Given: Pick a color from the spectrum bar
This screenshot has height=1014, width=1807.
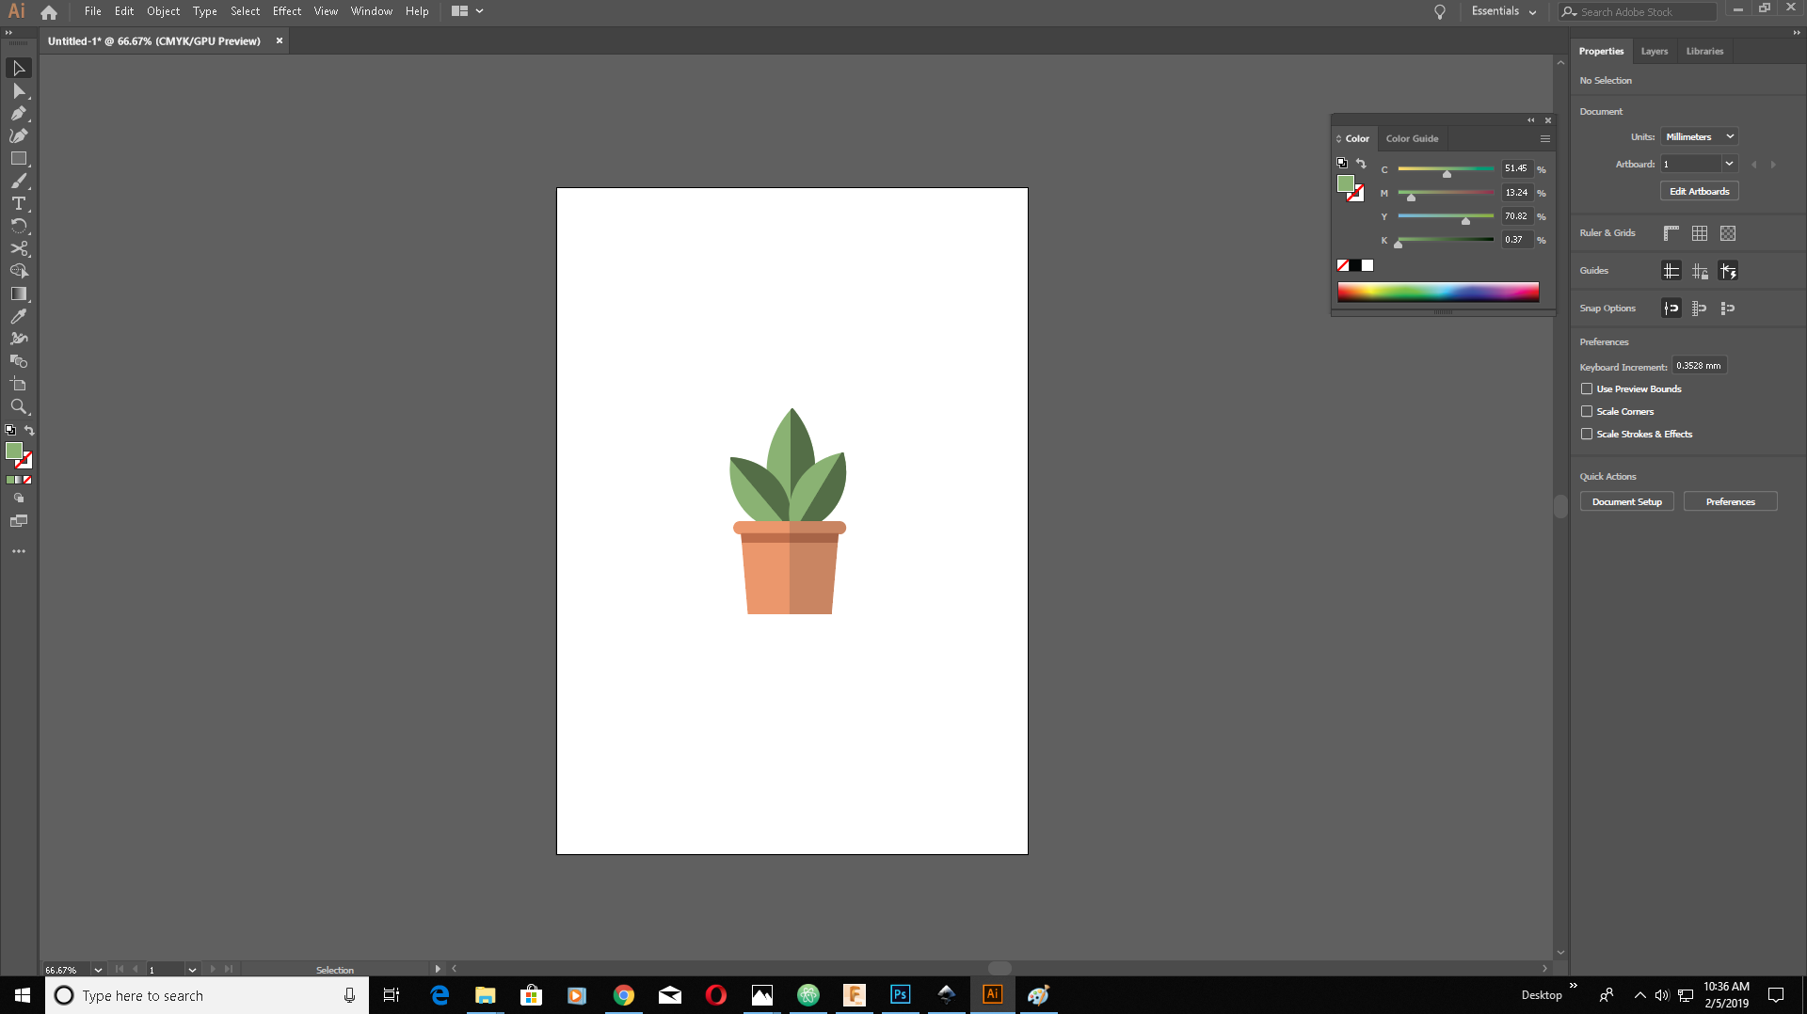Looking at the screenshot, I should coord(1438,292).
